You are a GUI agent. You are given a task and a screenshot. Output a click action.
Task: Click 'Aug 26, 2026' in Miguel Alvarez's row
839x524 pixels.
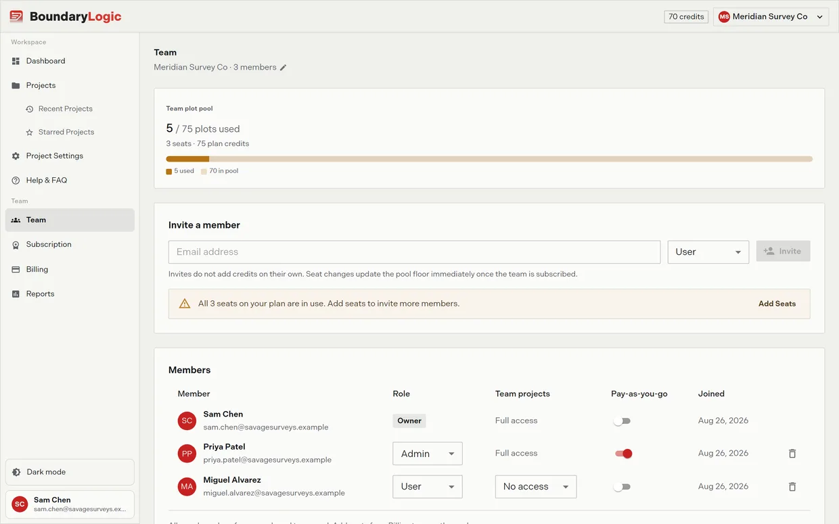[x=723, y=487]
